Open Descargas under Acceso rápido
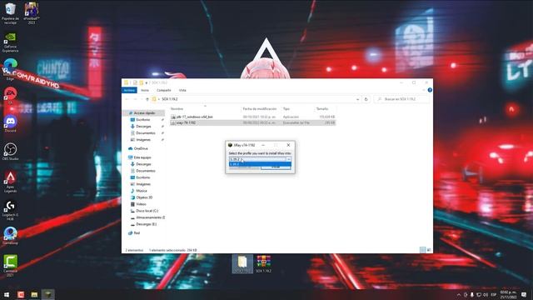The image size is (533, 300). tap(143, 126)
